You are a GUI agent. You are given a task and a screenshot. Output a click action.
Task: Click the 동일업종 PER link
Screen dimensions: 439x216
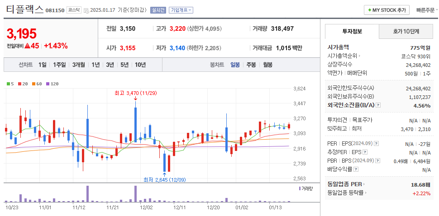[345, 184]
